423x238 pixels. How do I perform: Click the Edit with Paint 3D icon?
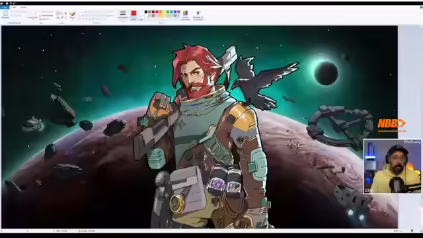[x=198, y=13]
